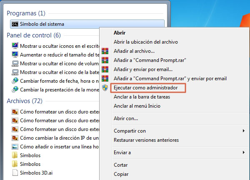Choose Cortar in the context menu
The height and width of the screenshot is (180, 250).
pos(121,165)
